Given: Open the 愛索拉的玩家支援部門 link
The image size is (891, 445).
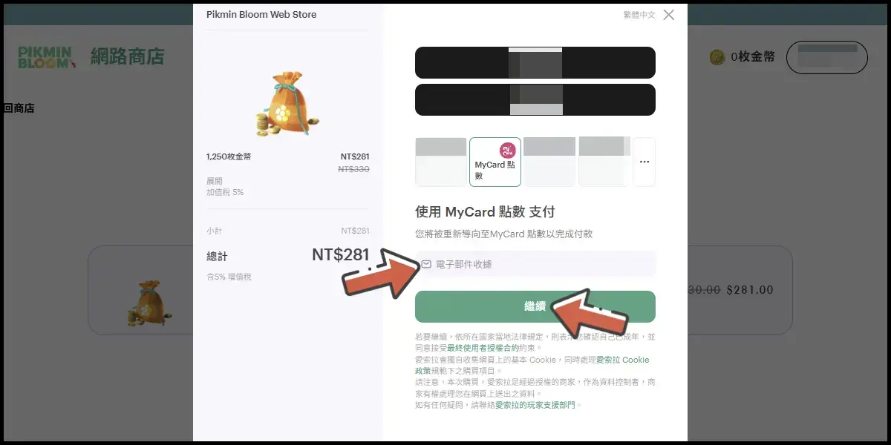Looking at the screenshot, I should [x=535, y=405].
